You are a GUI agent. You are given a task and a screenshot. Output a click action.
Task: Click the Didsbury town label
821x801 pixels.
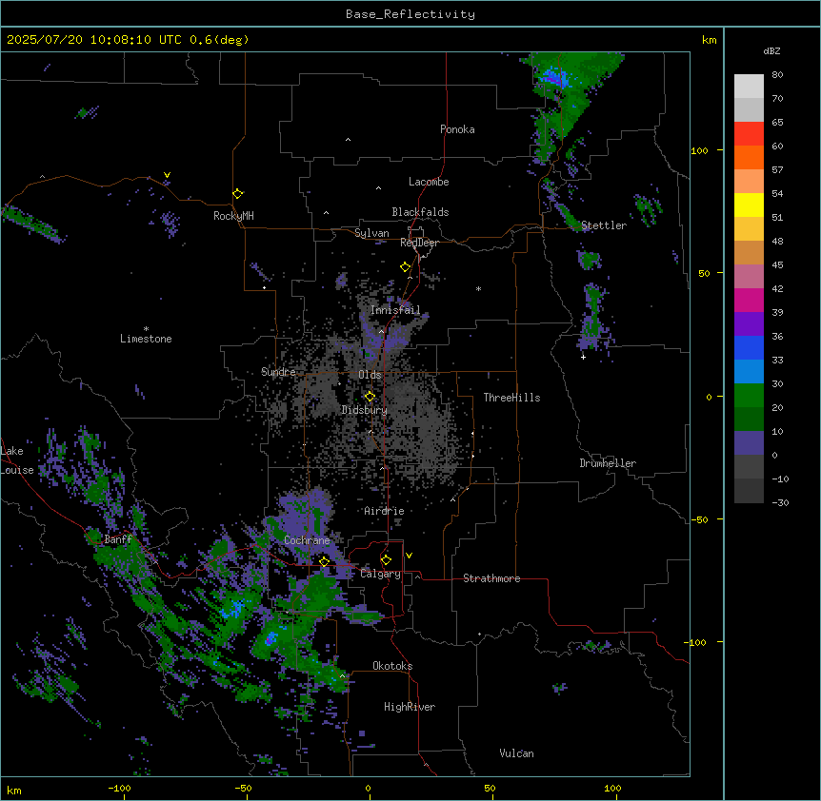click(365, 410)
